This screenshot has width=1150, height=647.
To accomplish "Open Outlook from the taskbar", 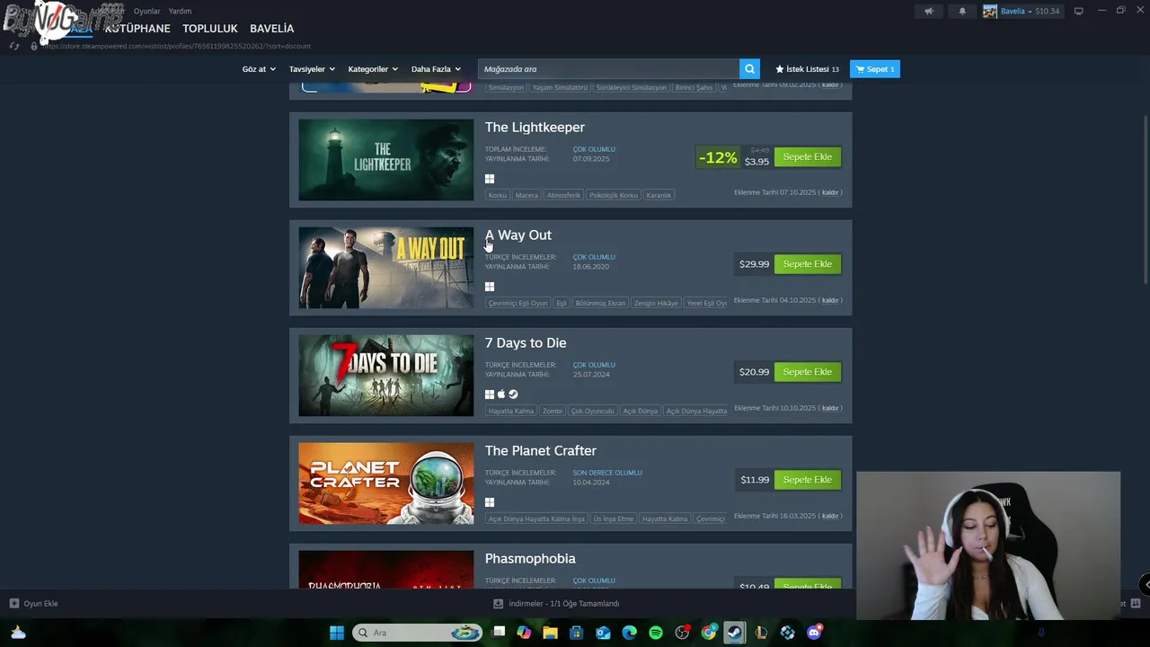I will [x=603, y=633].
